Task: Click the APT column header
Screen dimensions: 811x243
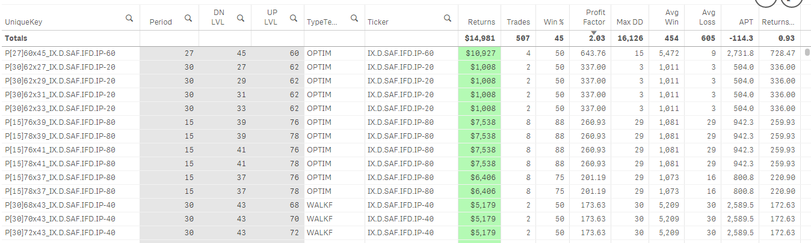Action: [x=745, y=22]
